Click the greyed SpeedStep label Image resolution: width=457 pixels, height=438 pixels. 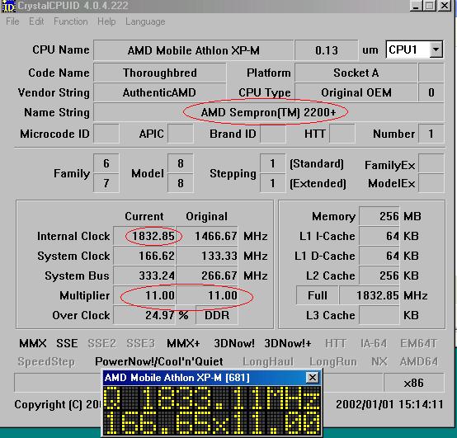(x=46, y=361)
